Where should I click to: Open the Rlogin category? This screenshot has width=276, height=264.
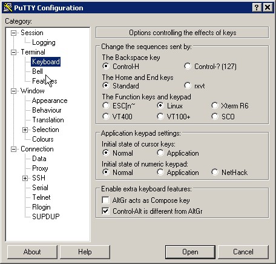pyautogui.click(x=41, y=207)
